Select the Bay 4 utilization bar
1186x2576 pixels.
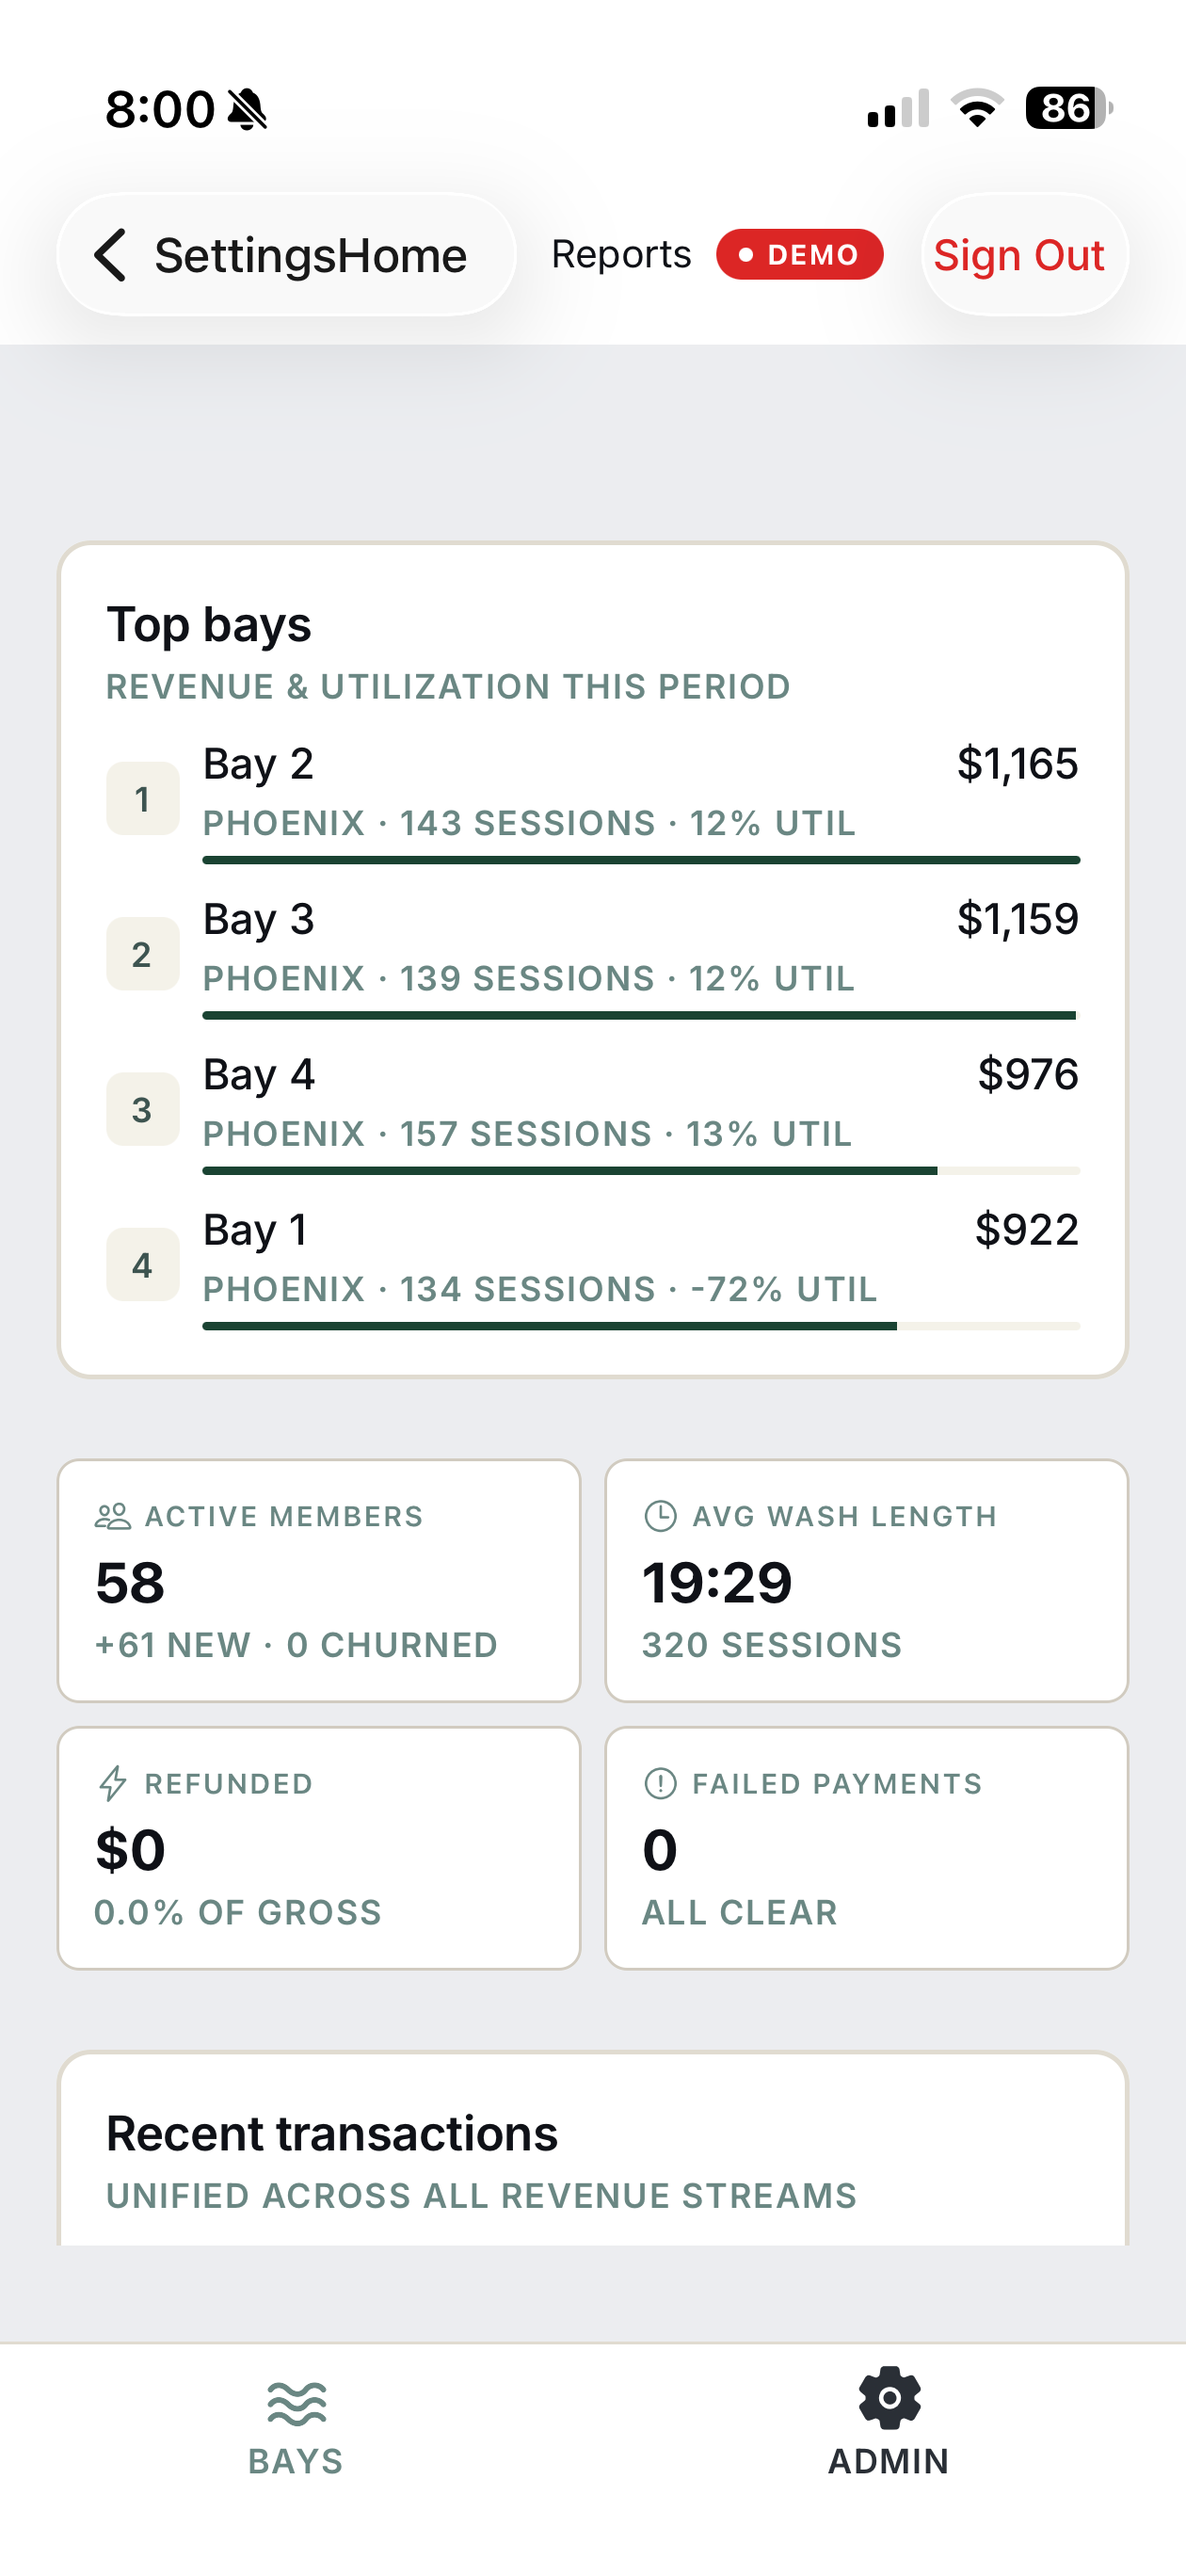click(x=641, y=1170)
